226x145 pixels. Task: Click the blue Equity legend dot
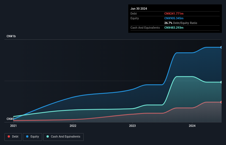(27, 136)
